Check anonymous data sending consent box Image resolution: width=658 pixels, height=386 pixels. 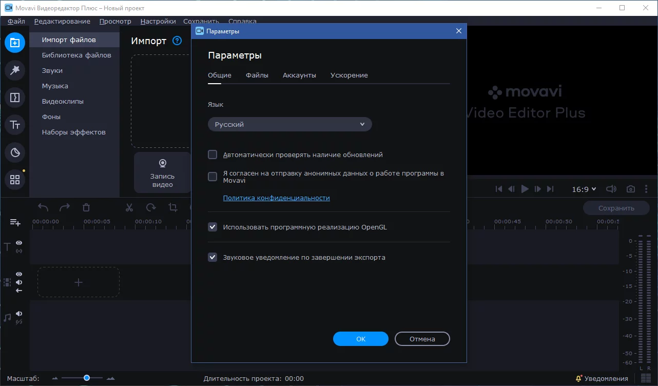click(x=212, y=177)
